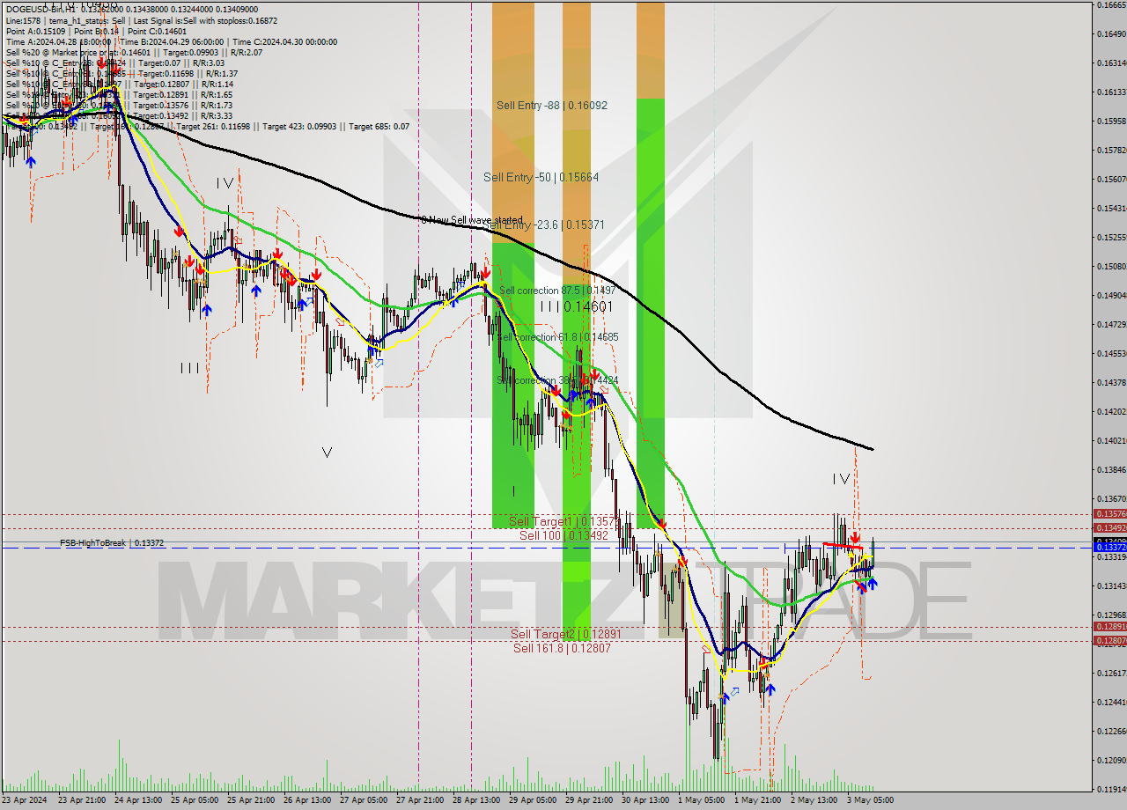Click the blue buy arrow at far-left chart start
The height and width of the screenshot is (810, 1127).
pyautogui.click(x=31, y=161)
